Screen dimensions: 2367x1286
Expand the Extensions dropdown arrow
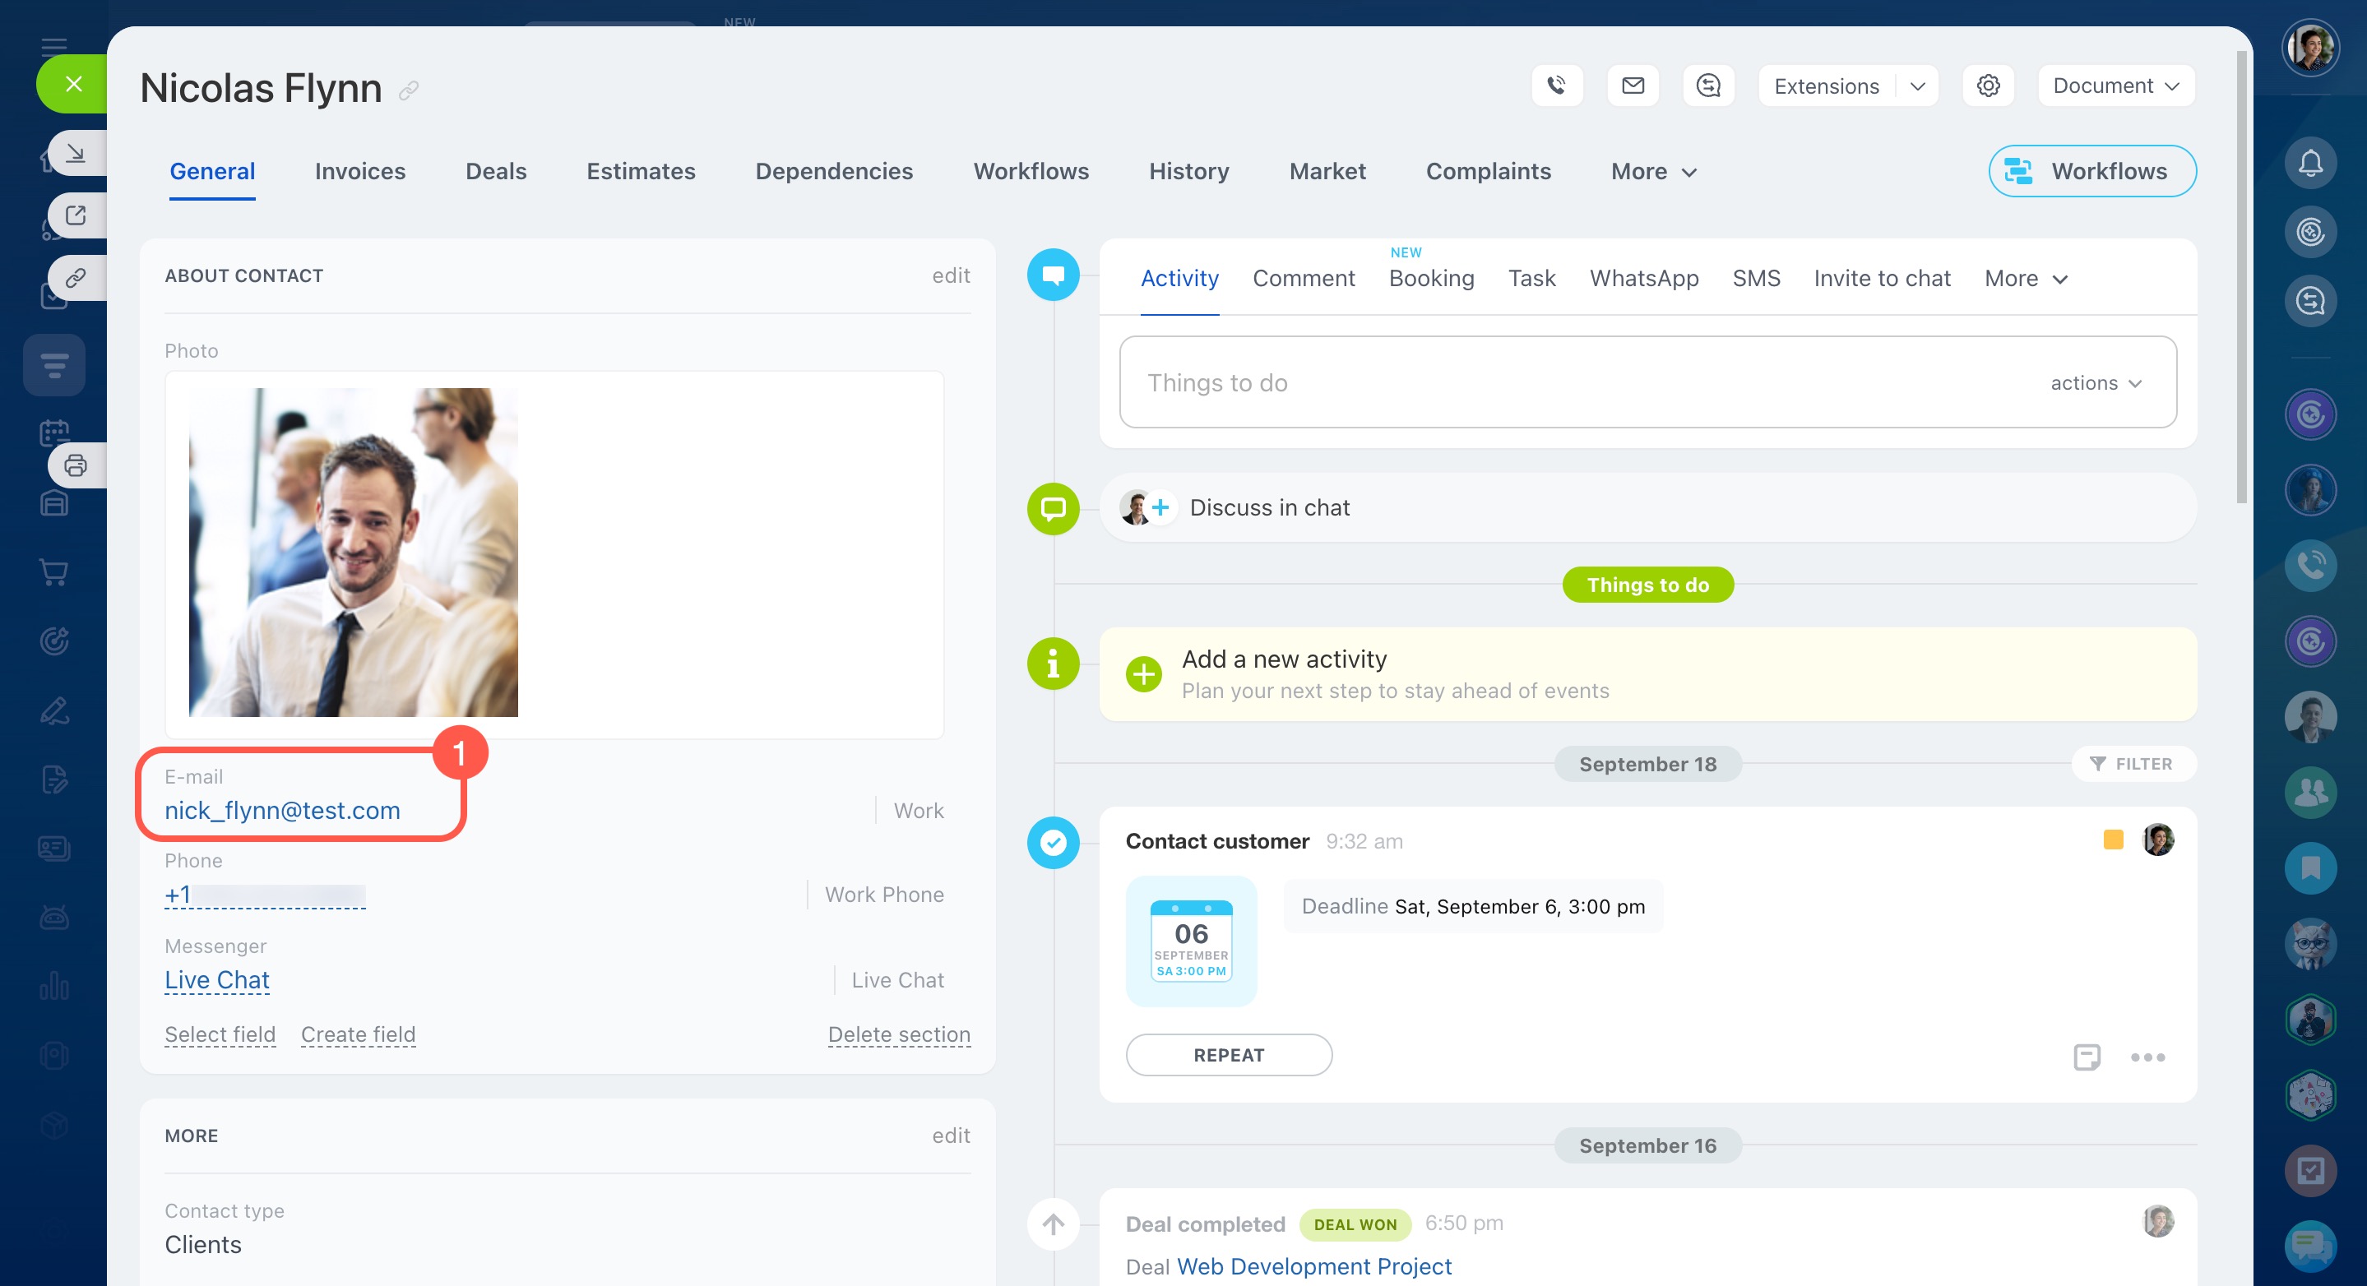click(1918, 86)
